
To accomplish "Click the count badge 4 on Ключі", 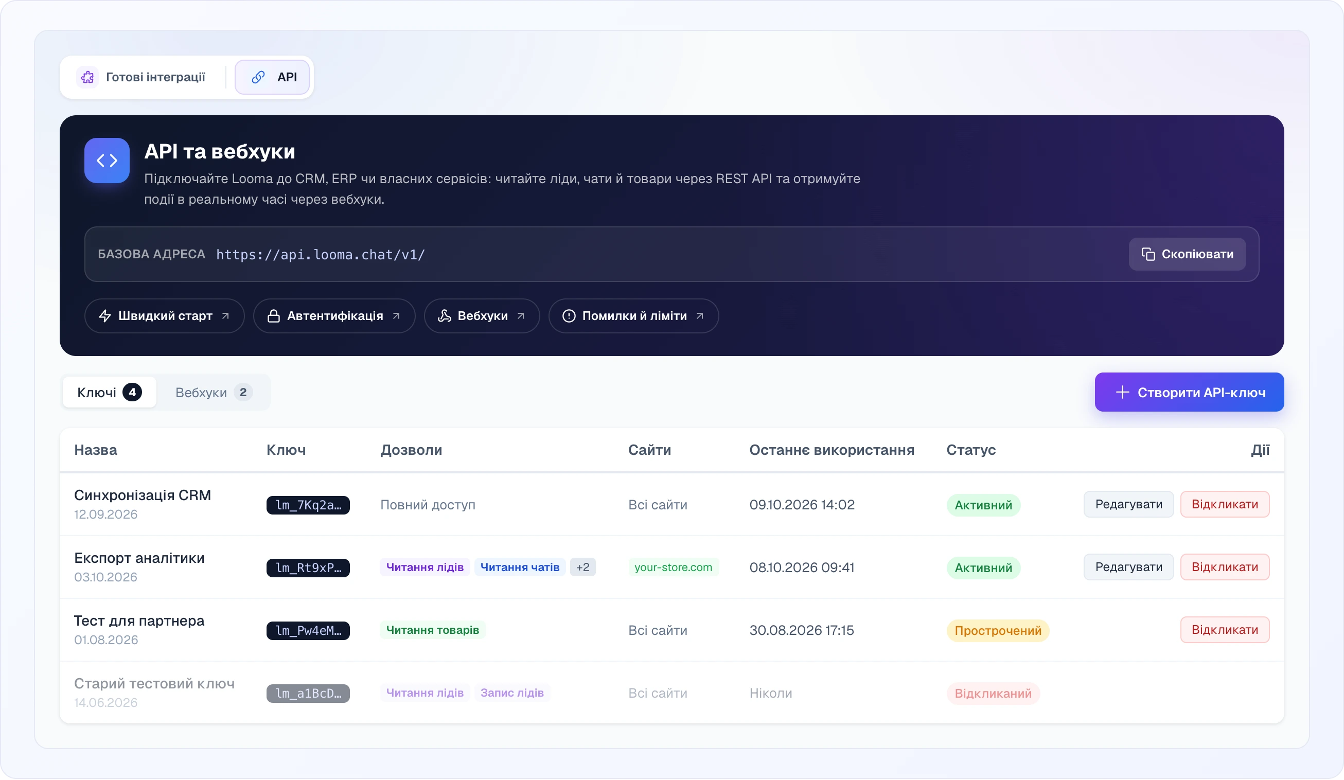I will point(132,393).
